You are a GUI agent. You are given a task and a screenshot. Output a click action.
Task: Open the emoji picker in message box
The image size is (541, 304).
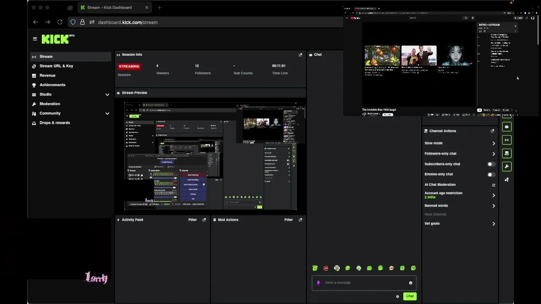[410, 283]
